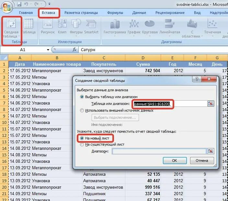Expand the Name Box dropdown arrow
Image resolution: width=228 pixels, height=201 pixels.
click(48, 50)
